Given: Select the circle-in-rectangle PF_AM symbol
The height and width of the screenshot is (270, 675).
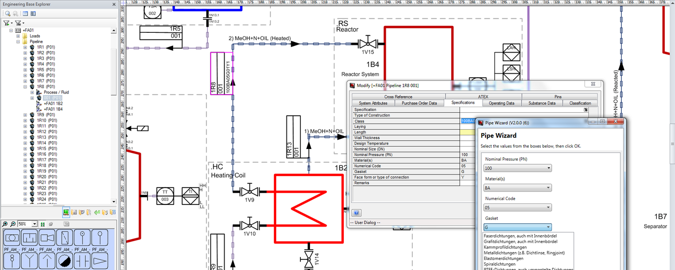Looking at the screenshot, I should pyautogui.click(x=12, y=238).
